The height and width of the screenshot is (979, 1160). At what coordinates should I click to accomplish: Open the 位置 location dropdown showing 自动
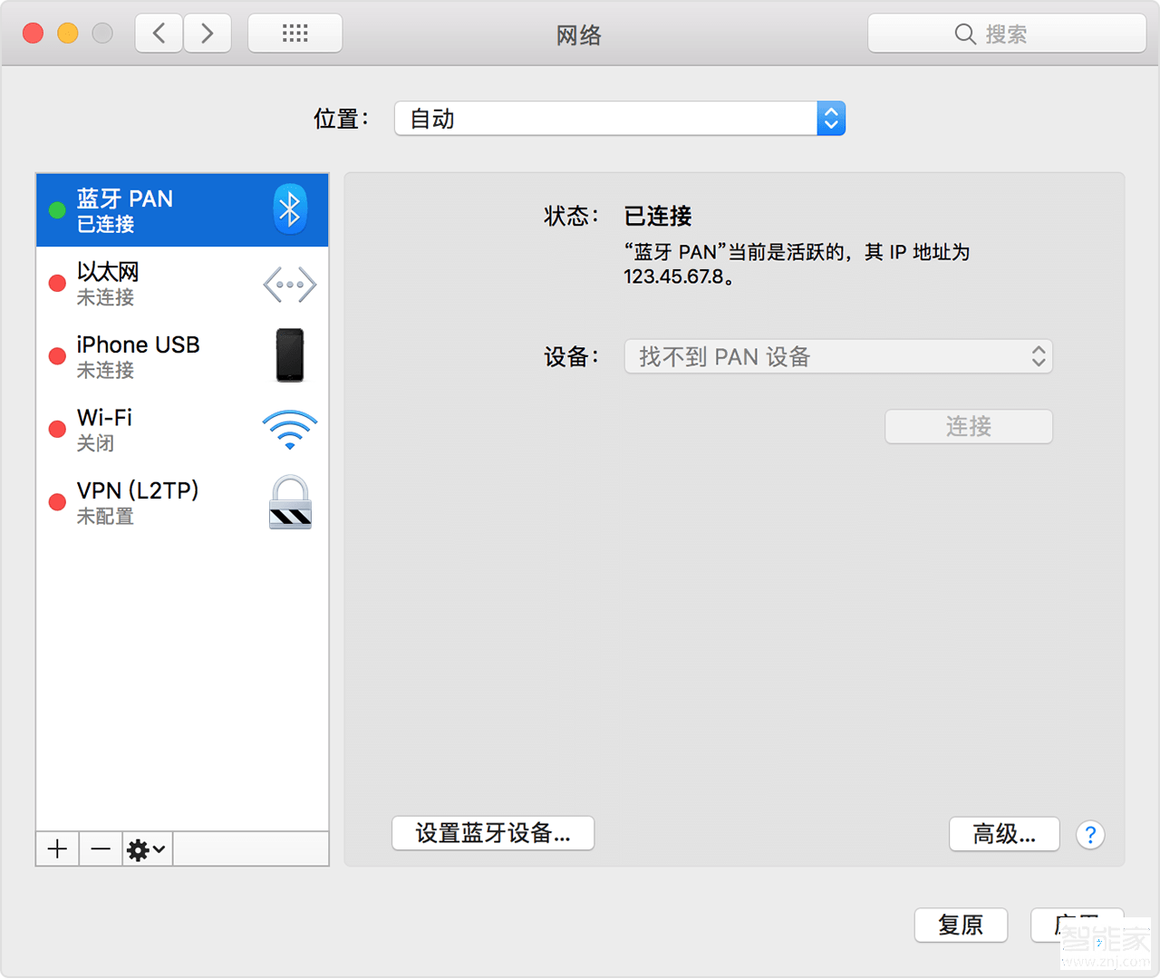[620, 118]
